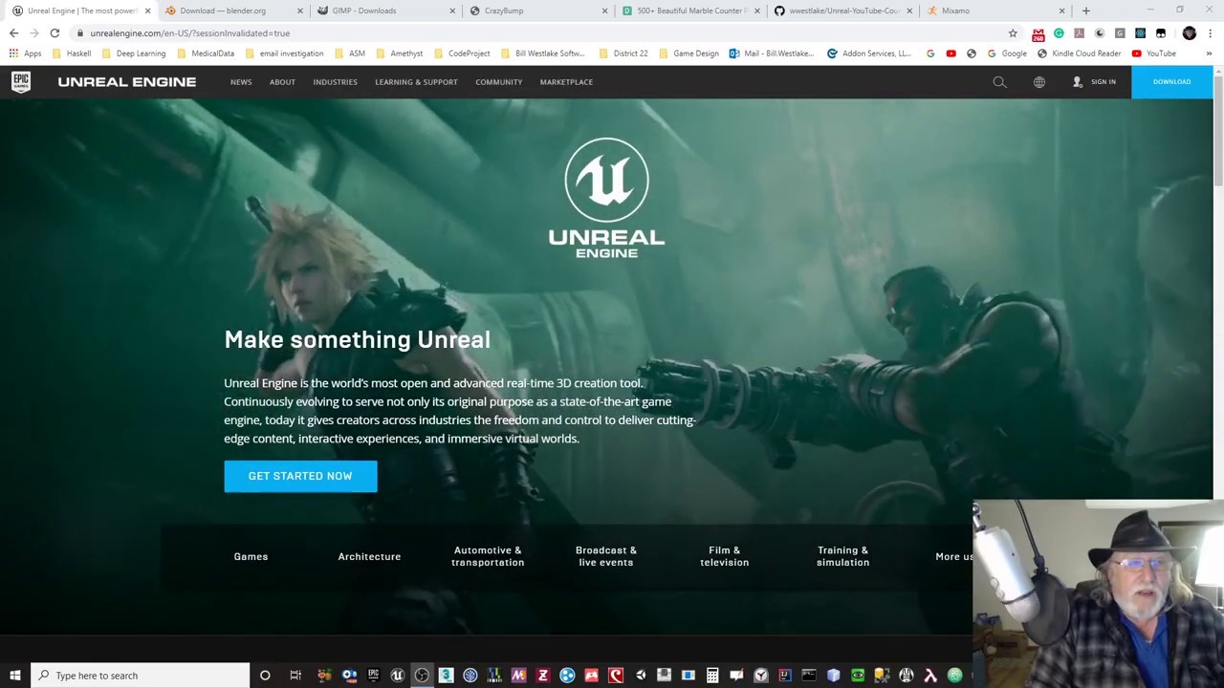This screenshot has width=1224, height=688.
Task: Open the Game Design bookmarks folder
Action: 688,54
